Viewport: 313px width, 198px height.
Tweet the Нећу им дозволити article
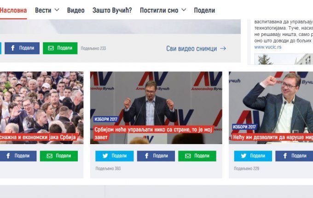point(253,156)
